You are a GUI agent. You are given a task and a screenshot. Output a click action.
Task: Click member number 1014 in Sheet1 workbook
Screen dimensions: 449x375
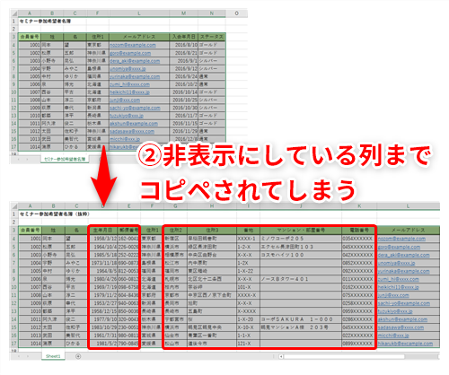pyautogui.click(x=30, y=344)
